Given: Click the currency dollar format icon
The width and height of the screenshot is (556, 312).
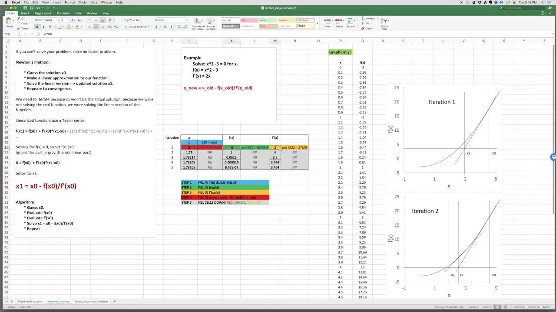Looking at the screenshot, I should pyautogui.click(x=156, y=27).
